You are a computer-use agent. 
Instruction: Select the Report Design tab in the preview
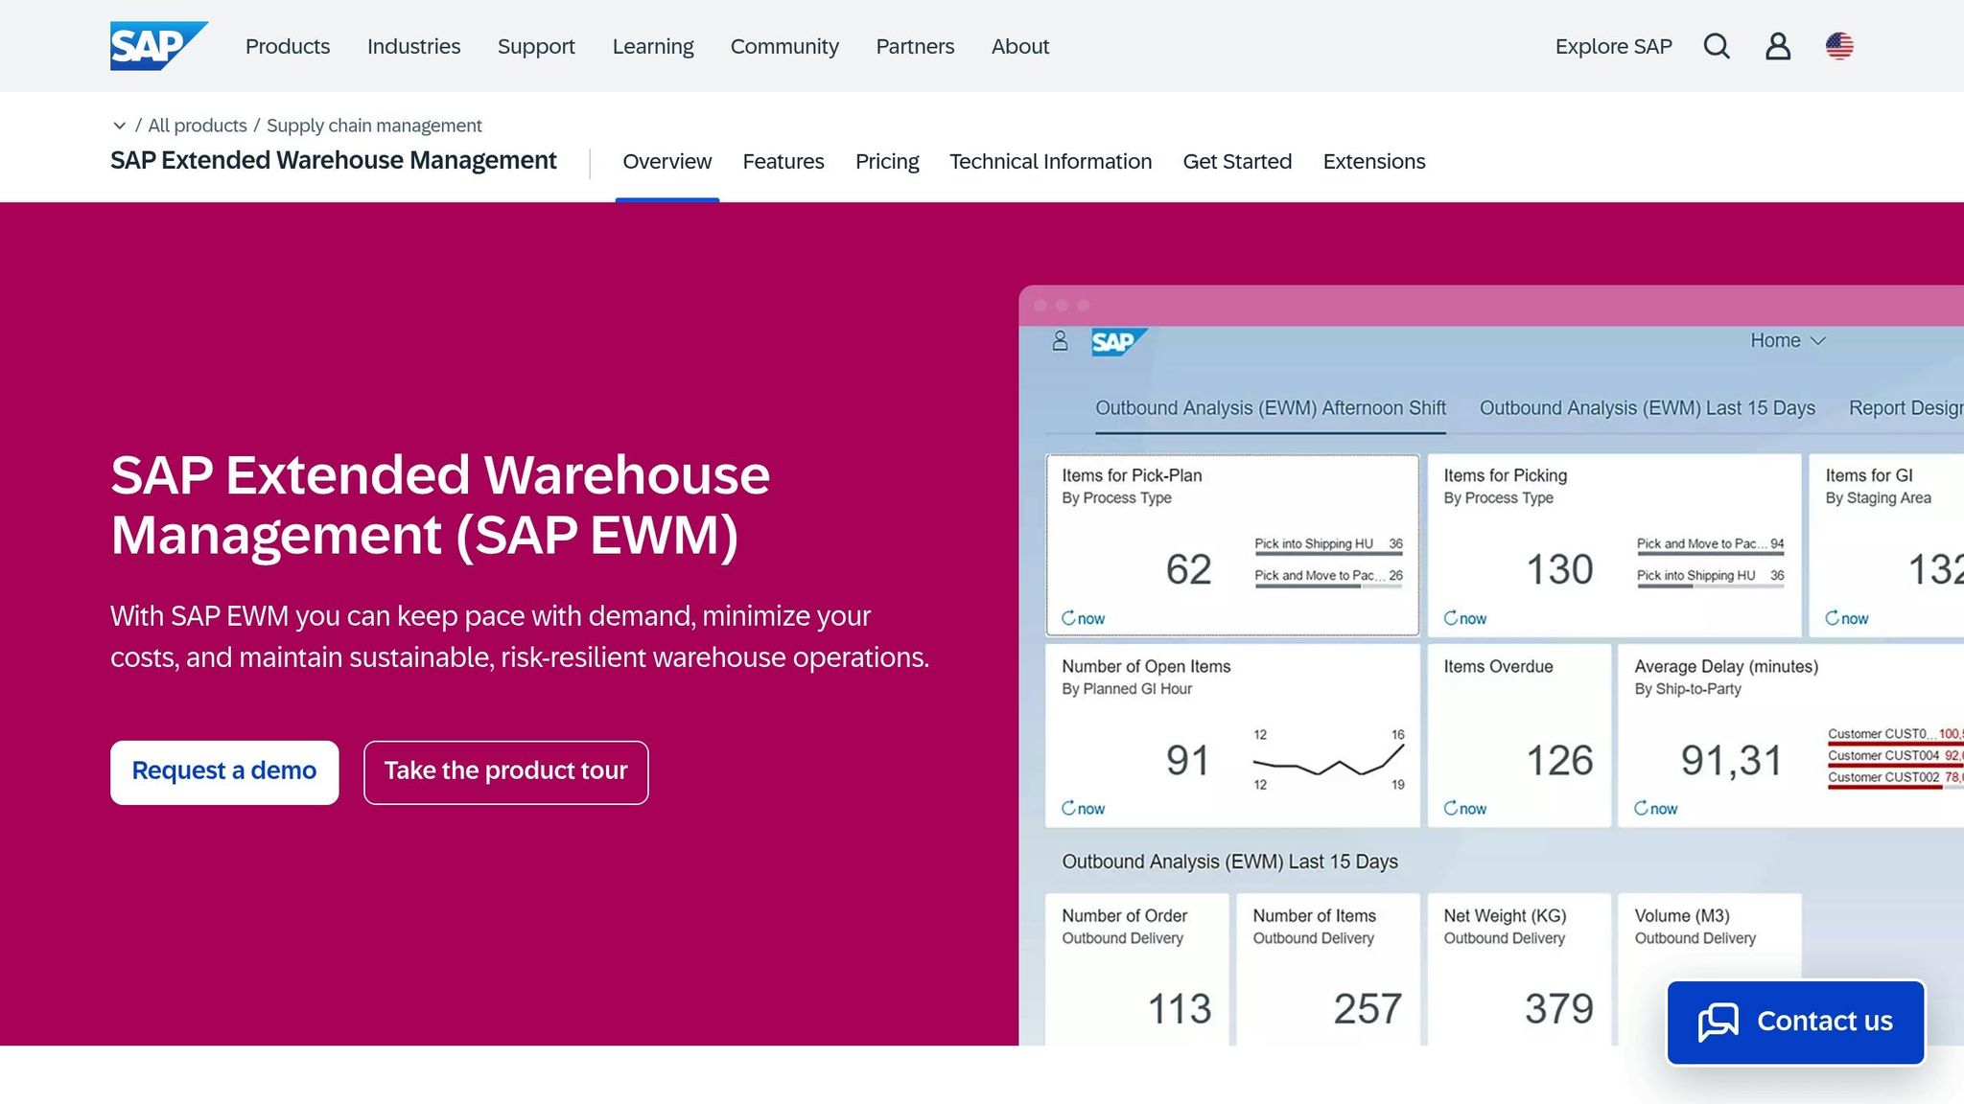click(x=1906, y=408)
